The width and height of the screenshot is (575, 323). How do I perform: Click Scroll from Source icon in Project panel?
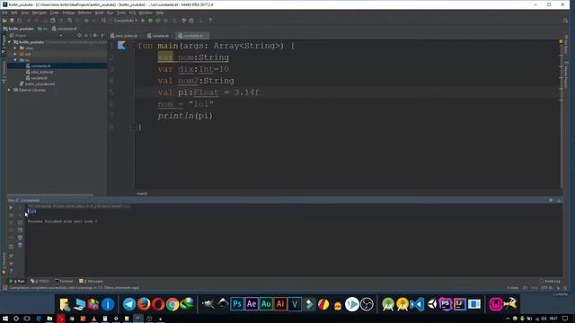click(80, 36)
